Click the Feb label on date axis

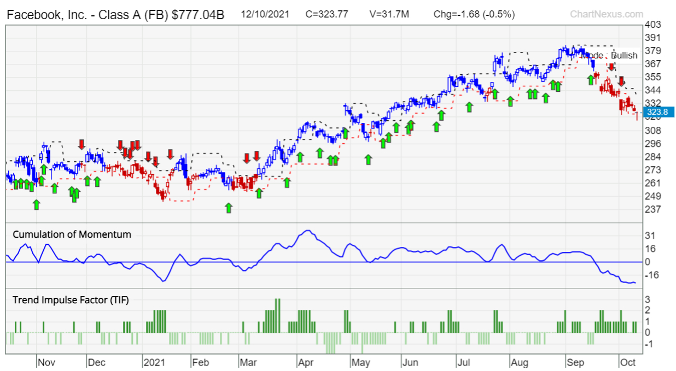201,362
